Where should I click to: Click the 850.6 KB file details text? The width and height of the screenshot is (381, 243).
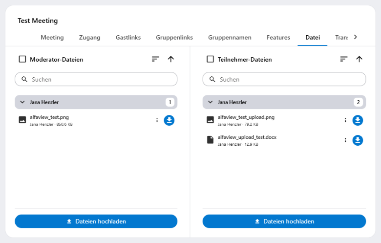(x=51, y=124)
